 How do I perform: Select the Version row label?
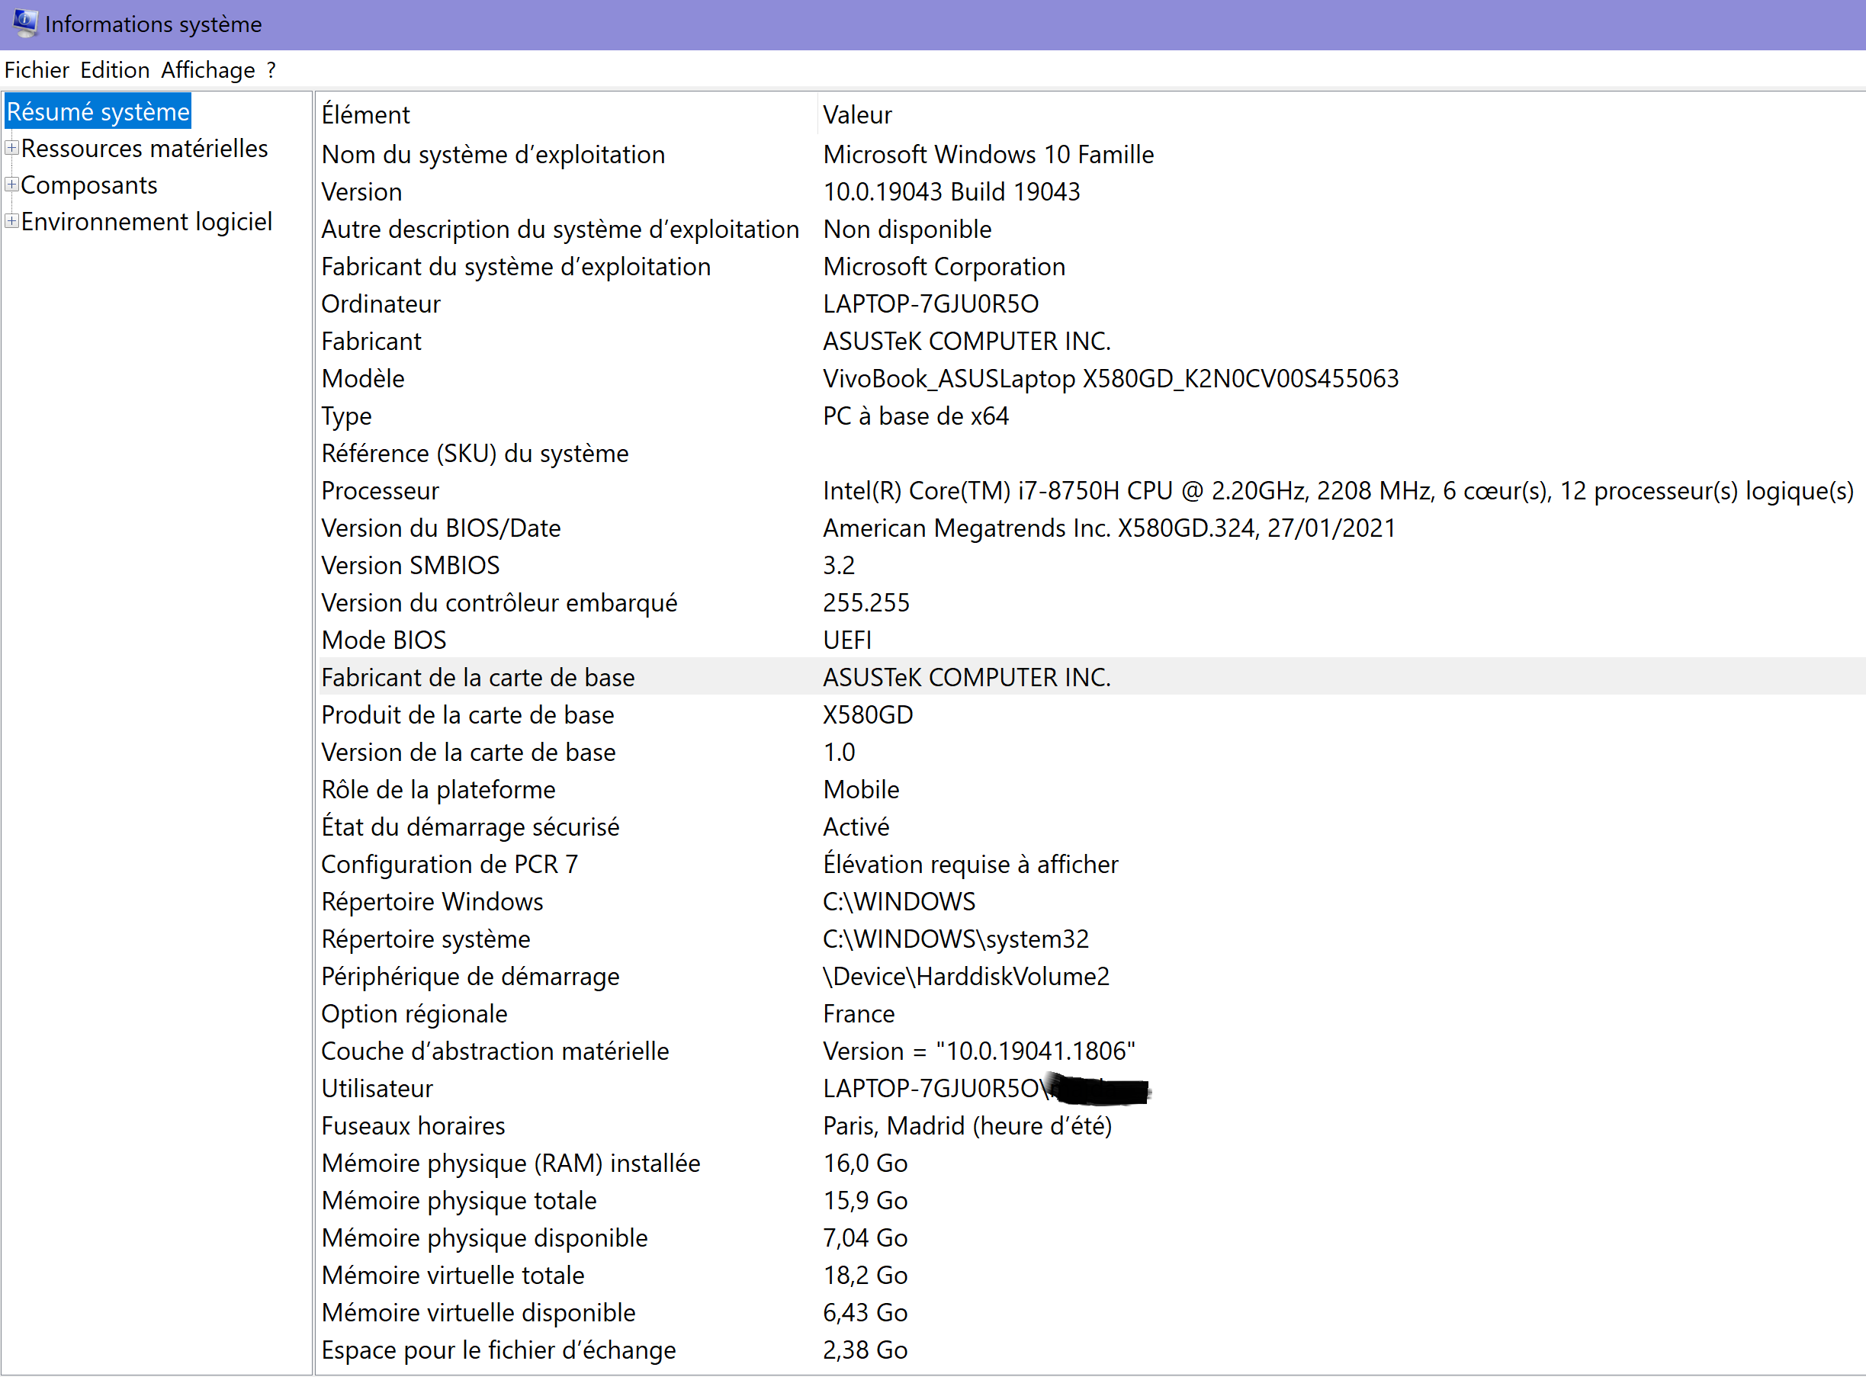pyautogui.click(x=361, y=193)
